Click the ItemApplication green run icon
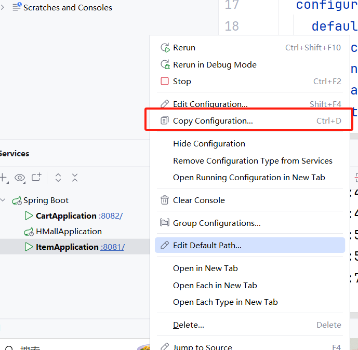Image resolution: width=358 pixels, height=350 pixels. [29, 247]
